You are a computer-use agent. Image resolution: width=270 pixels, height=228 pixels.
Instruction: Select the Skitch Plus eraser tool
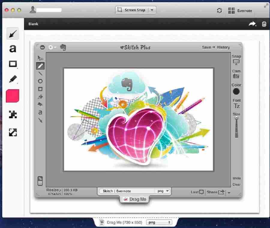click(x=40, y=104)
